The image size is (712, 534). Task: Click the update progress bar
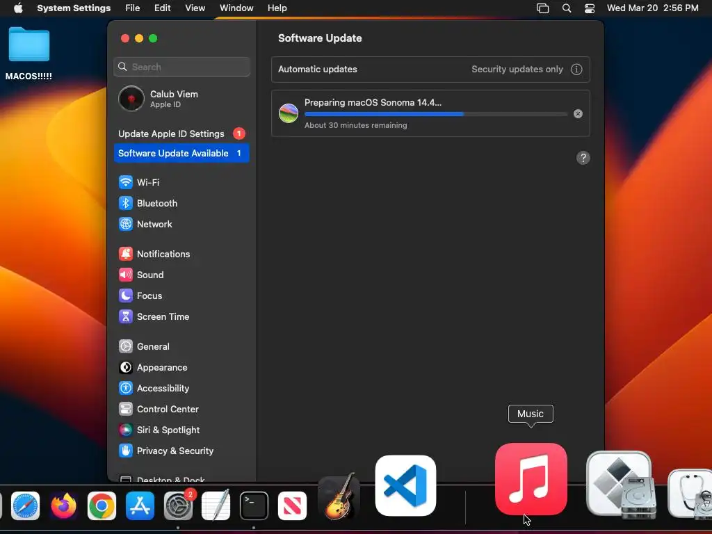pos(435,115)
